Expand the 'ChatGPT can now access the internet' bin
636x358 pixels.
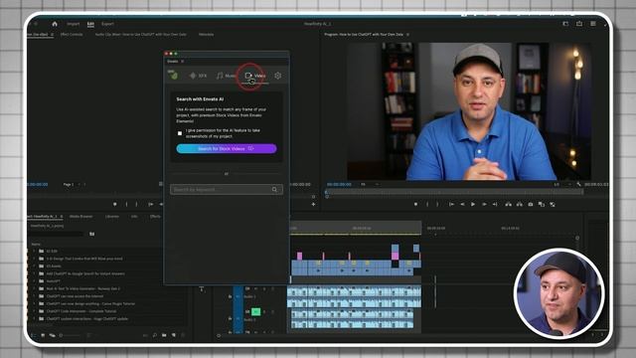pyautogui.click(x=34, y=296)
